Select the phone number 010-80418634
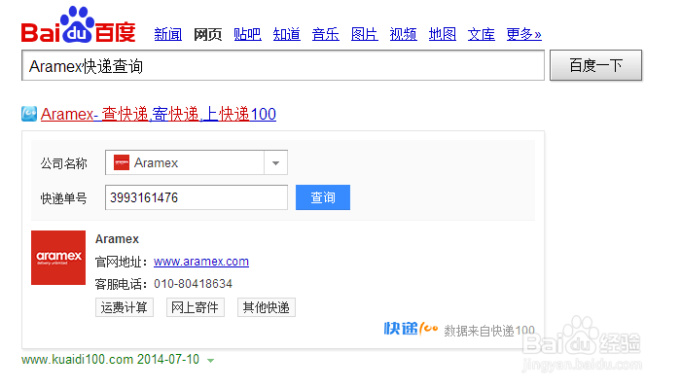This screenshot has height=389, width=681. tap(193, 284)
